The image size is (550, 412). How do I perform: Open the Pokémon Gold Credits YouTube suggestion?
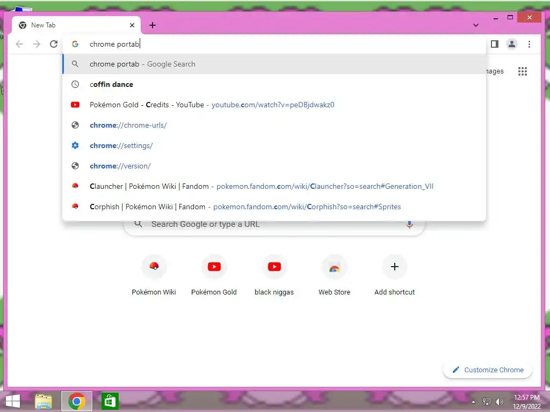pos(274,105)
